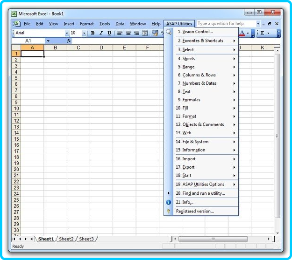Toggle Bold formatting button
The width and height of the screenshot is (292, 260).
point(93,33)
